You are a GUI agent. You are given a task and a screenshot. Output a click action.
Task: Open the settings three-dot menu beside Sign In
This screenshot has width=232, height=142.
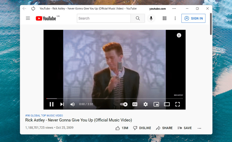[x=175, y=18]
